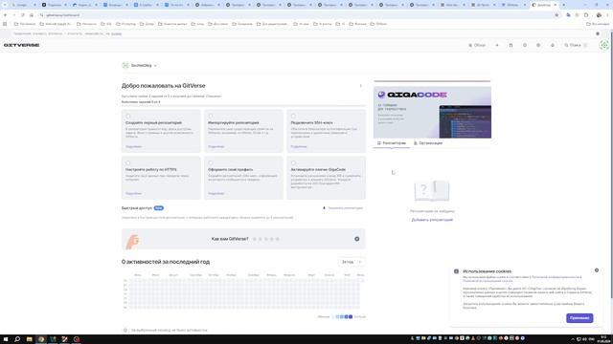Rate GitVerse with the fifth star
The image size is (613, 344).
tap(278, 239)
